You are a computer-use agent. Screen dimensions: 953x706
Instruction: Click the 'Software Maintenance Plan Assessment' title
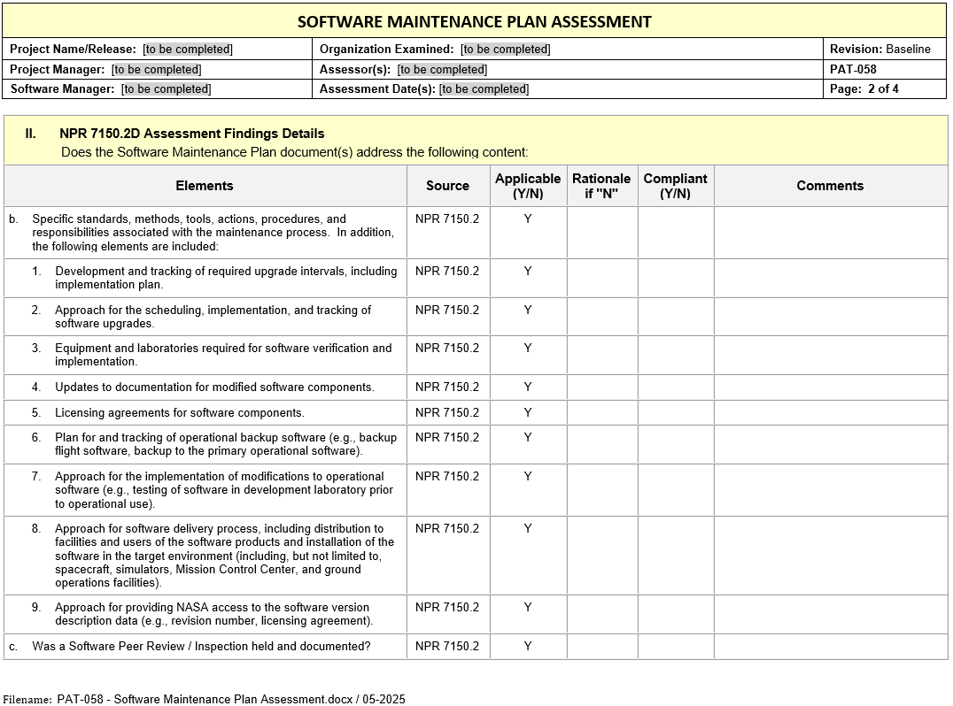(x=474, y=21)
